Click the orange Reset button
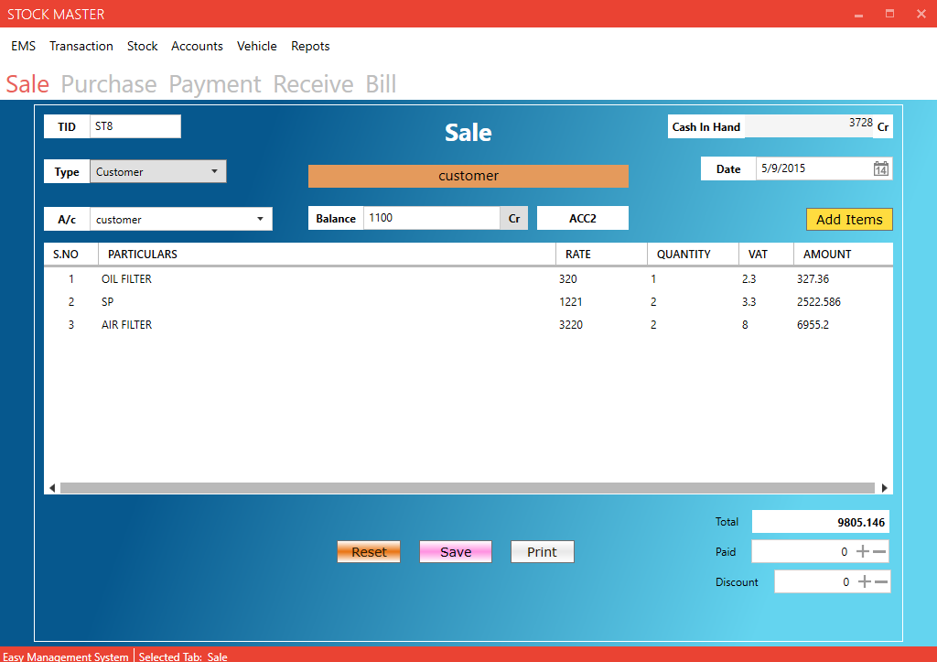Image resolution: width=937 pixels, height=662 pixels. coord(369,551)
